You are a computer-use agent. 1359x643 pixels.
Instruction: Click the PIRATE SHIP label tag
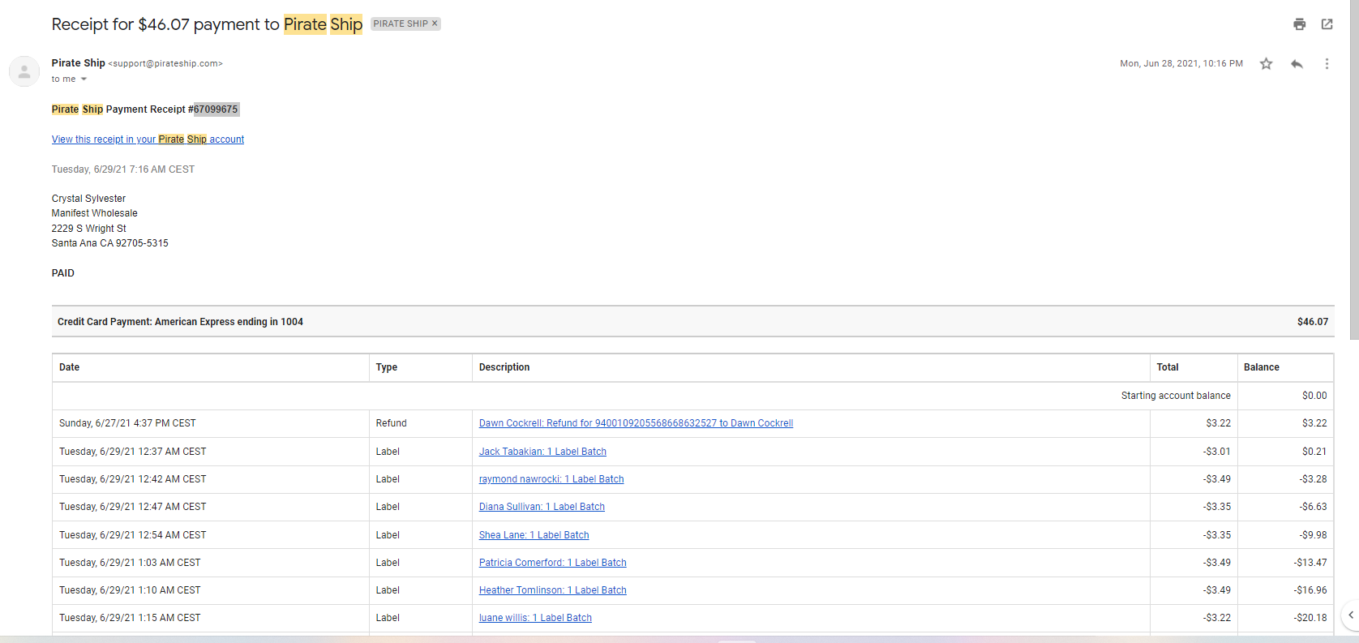click(401, 24)
